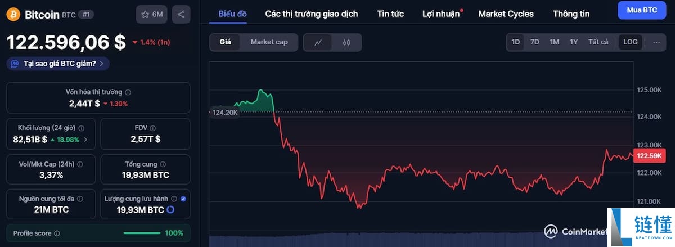Switch to Market Cycles tab
Image resolution: width=675 pixels, height=247 pixels.
(506, 14)
